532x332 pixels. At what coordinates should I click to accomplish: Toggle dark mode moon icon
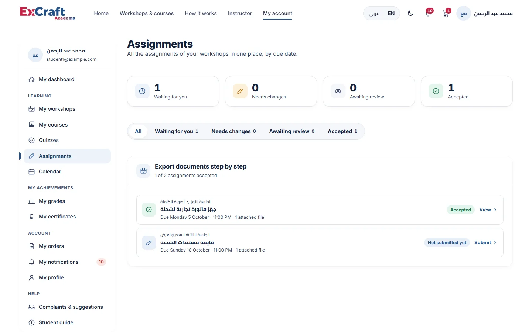tap(410, 13)
